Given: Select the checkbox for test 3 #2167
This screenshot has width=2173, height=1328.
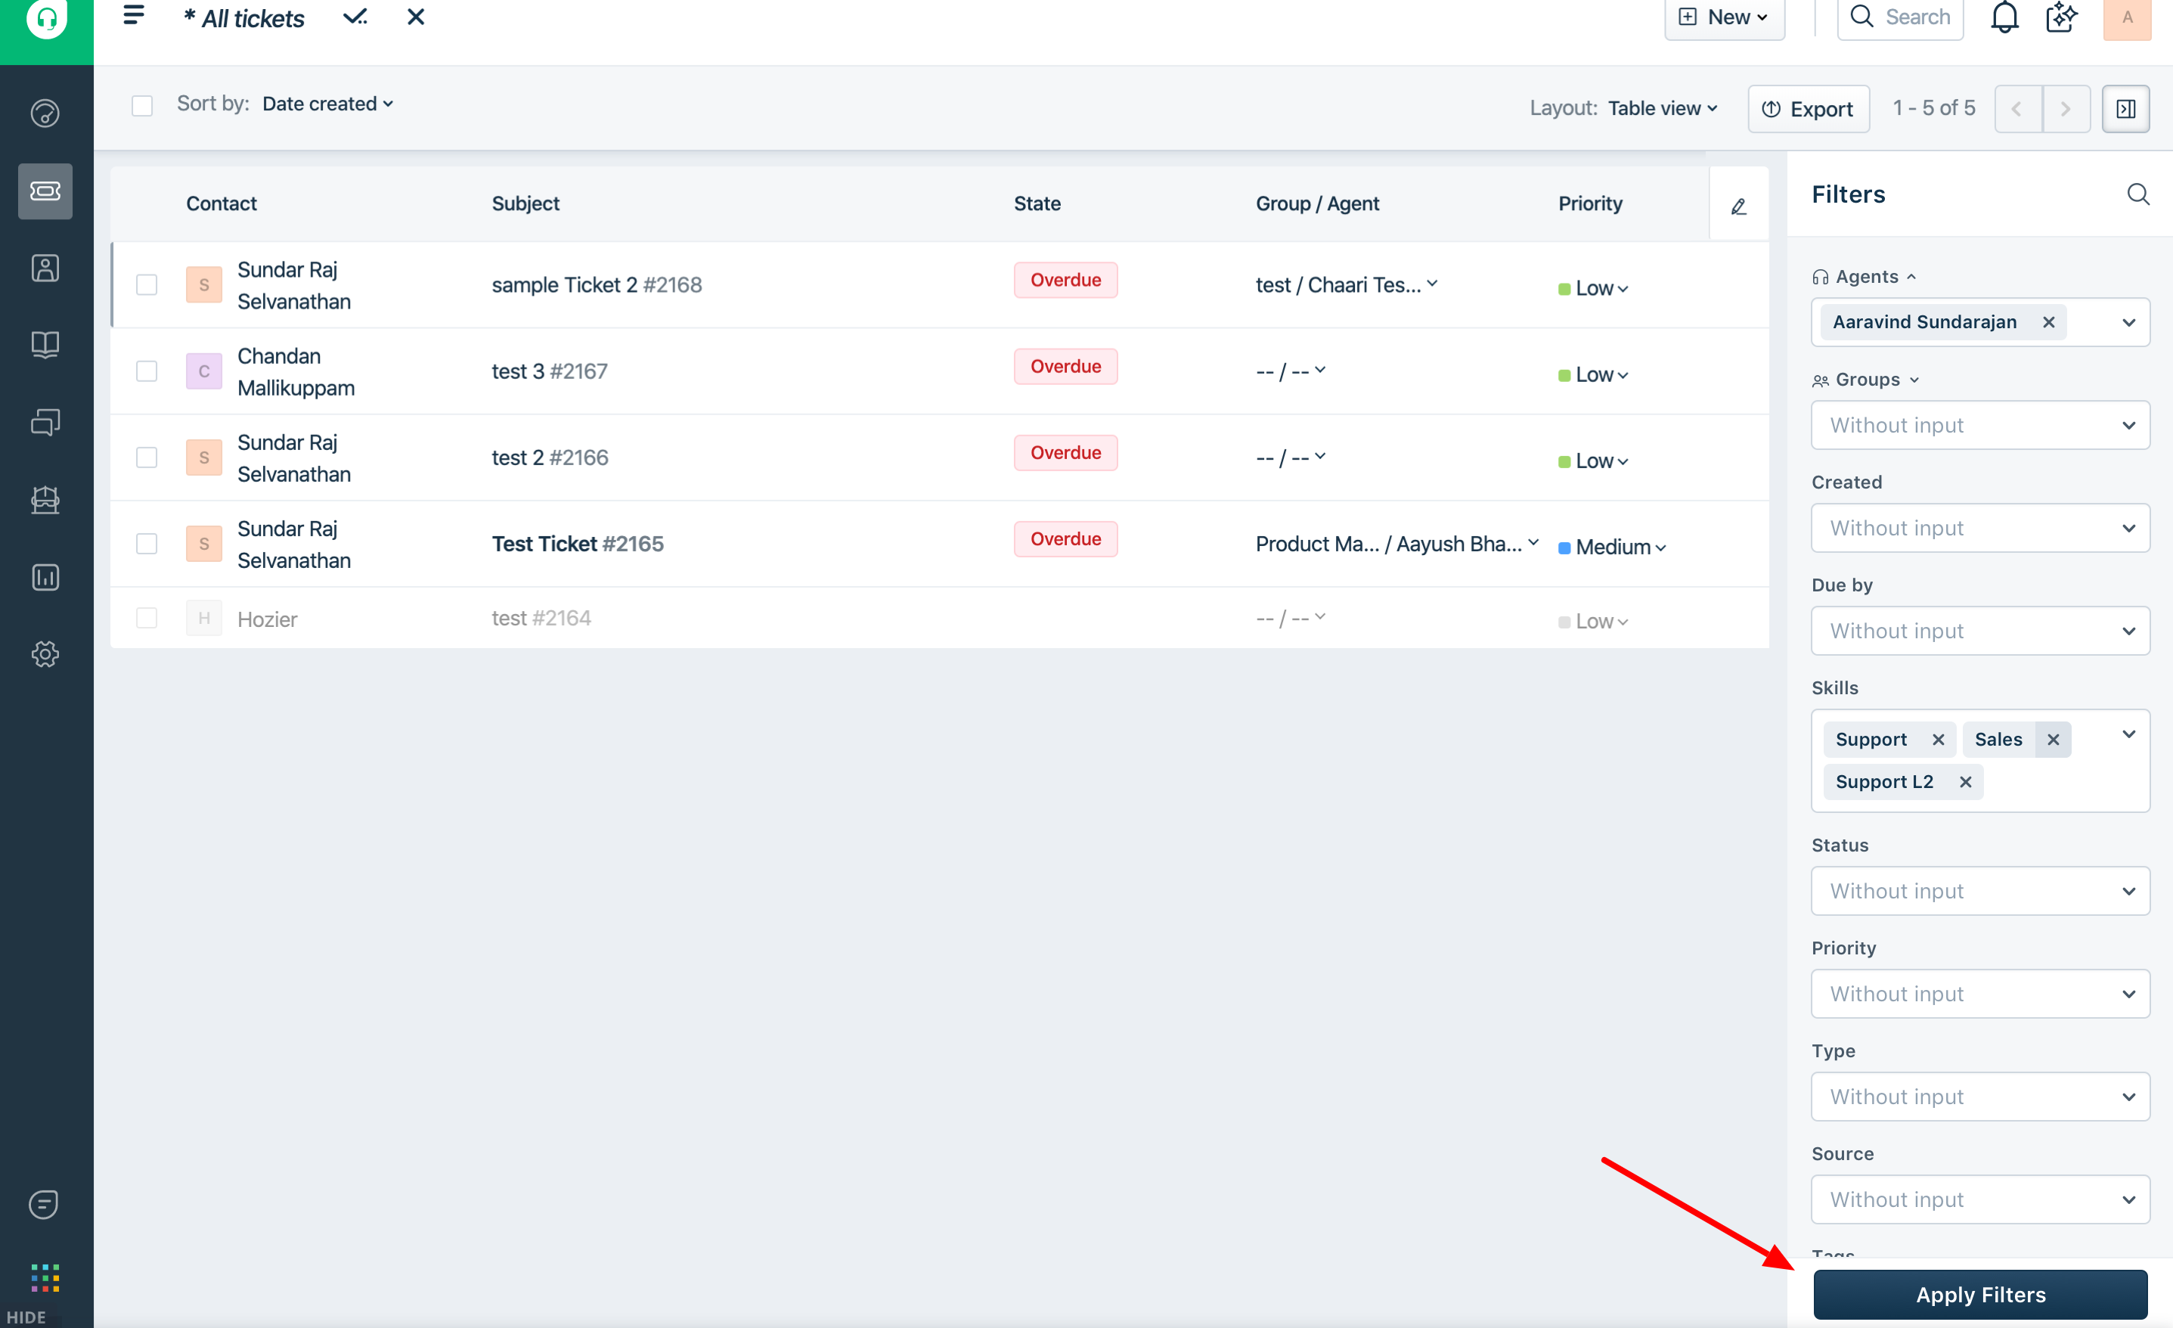Looking at the screenshot, I should 147,371.
